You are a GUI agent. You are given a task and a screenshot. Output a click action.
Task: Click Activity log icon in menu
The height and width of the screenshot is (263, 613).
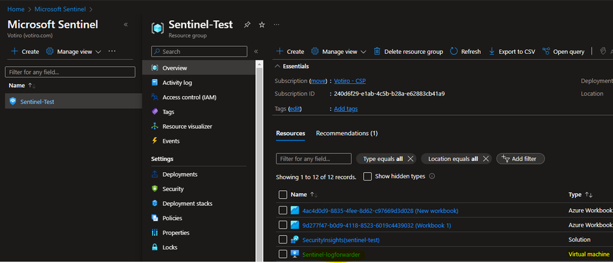[x=155, y=82]
